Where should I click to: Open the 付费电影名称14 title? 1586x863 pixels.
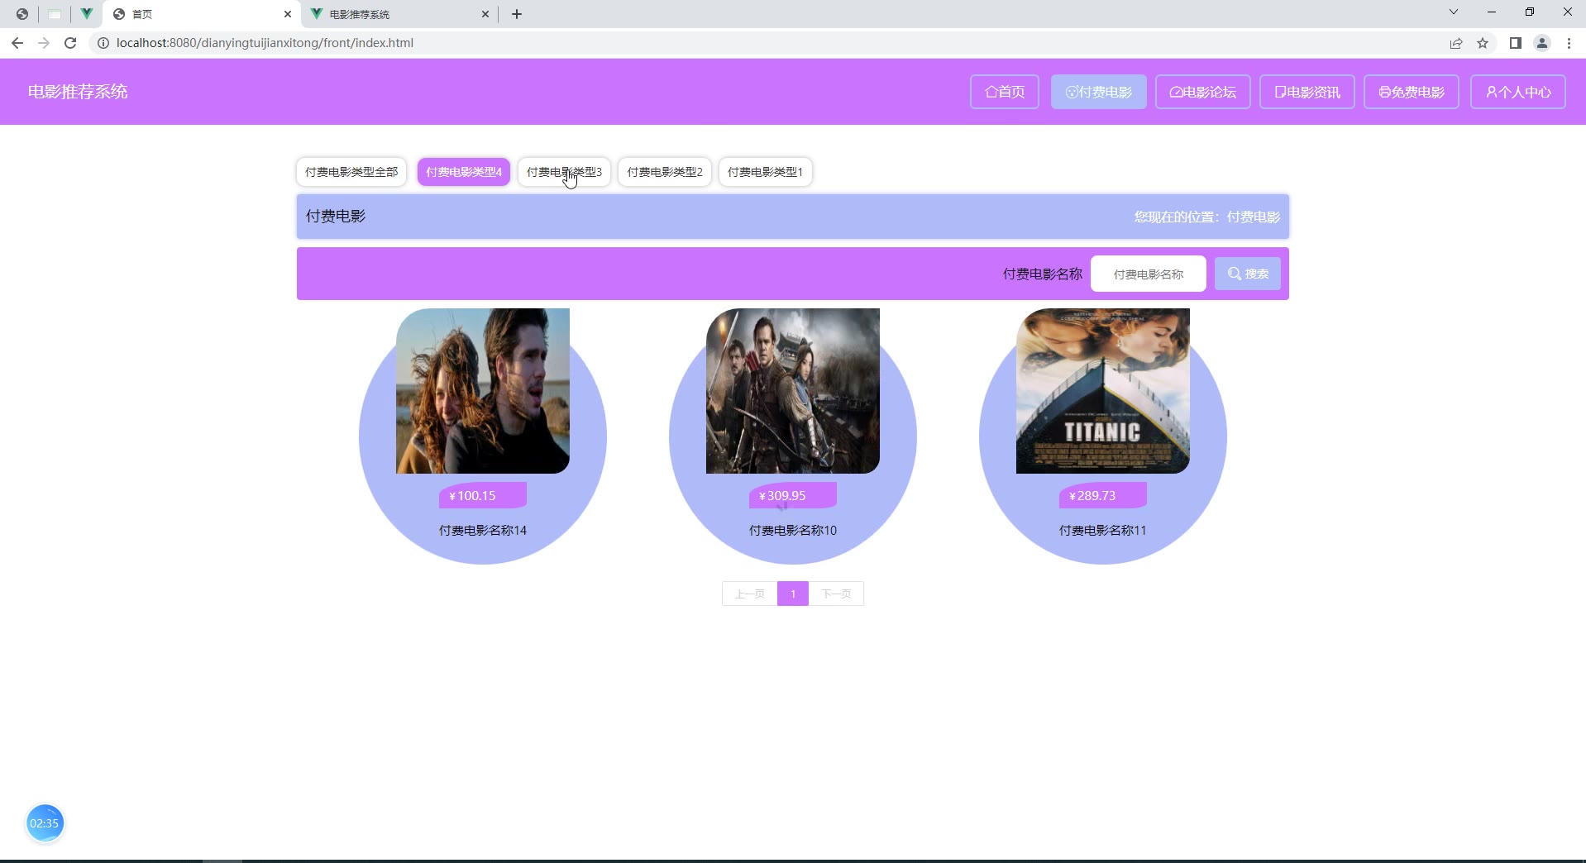pyautogui.click(x=483, y=531)
